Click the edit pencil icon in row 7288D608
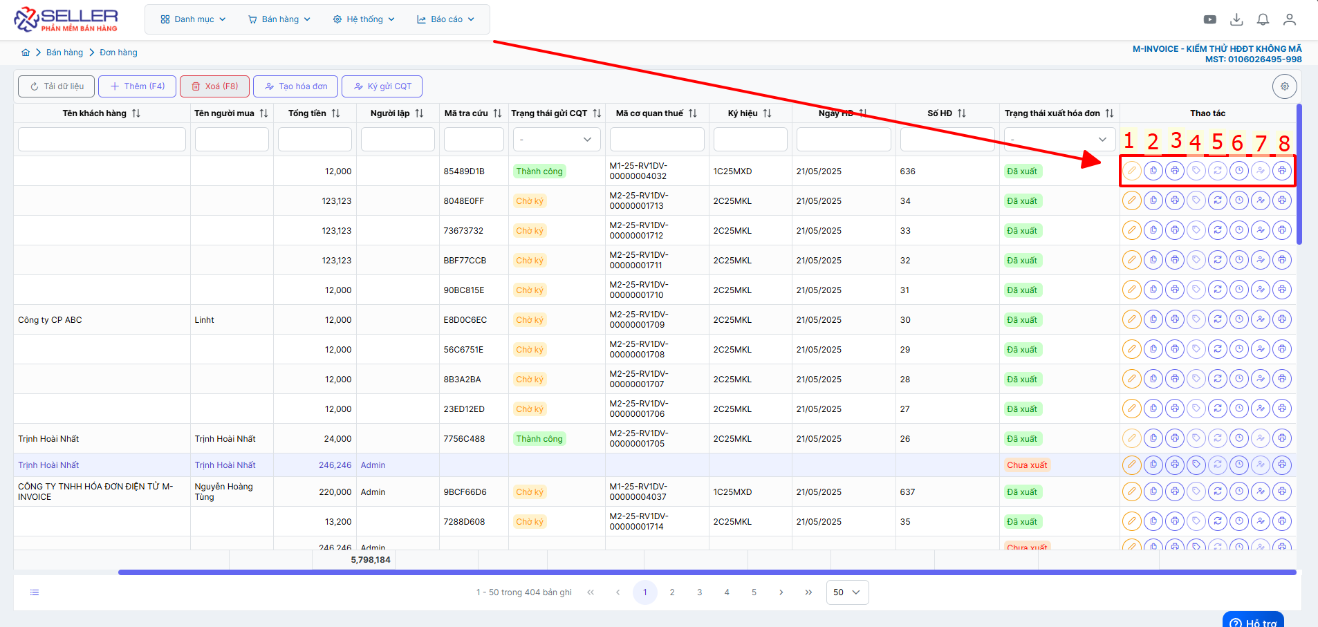This screenshot has width=1318, height=627. tap(1131, 522)
